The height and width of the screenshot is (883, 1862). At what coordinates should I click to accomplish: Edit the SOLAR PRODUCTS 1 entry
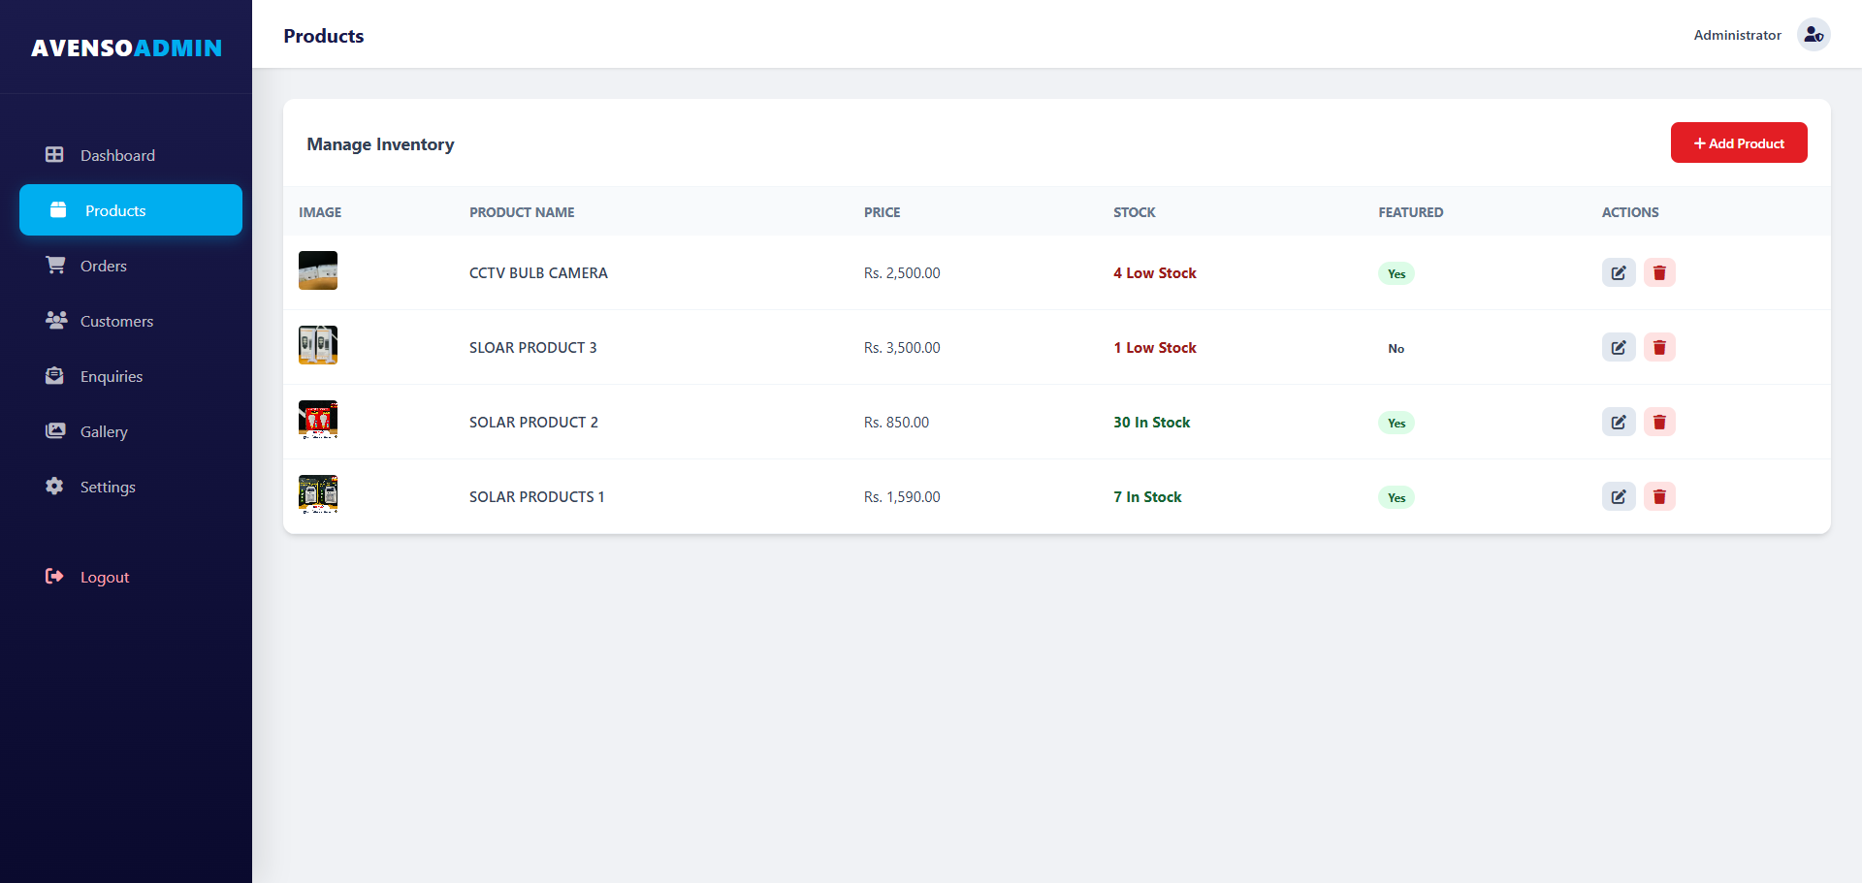coord(1619,496)
